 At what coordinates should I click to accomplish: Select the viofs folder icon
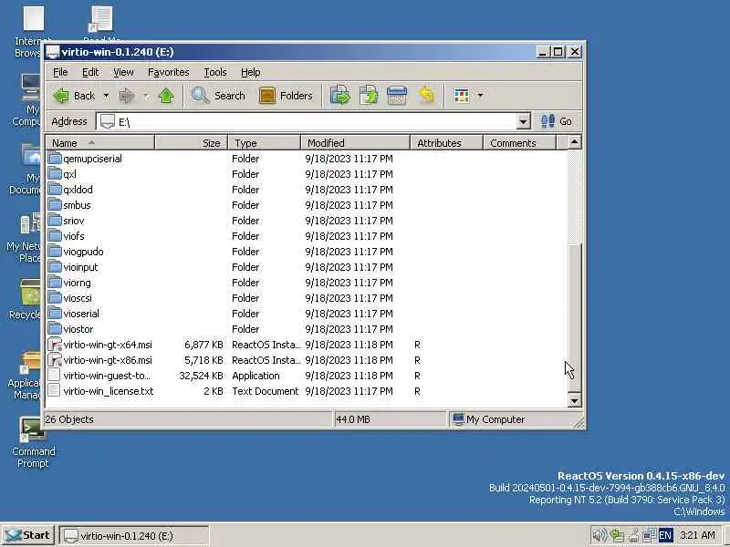pos(55,236)
